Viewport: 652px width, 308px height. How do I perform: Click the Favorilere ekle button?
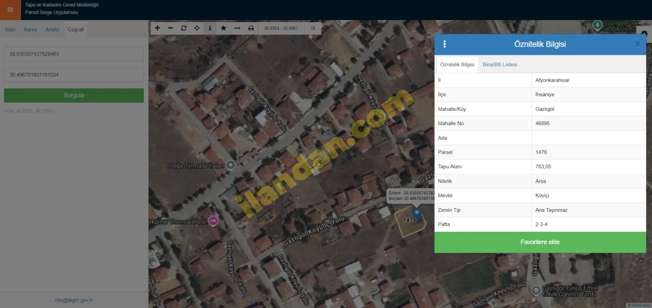pyautogui.click(x=540, y=242)
